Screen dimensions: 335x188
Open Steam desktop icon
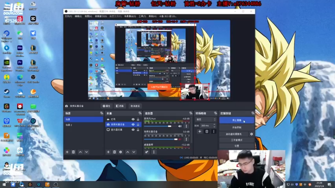coord(7,93)
